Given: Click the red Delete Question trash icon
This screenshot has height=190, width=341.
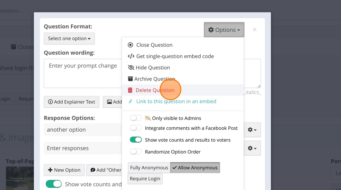Looking at the screenshot, I should point(130,90).
